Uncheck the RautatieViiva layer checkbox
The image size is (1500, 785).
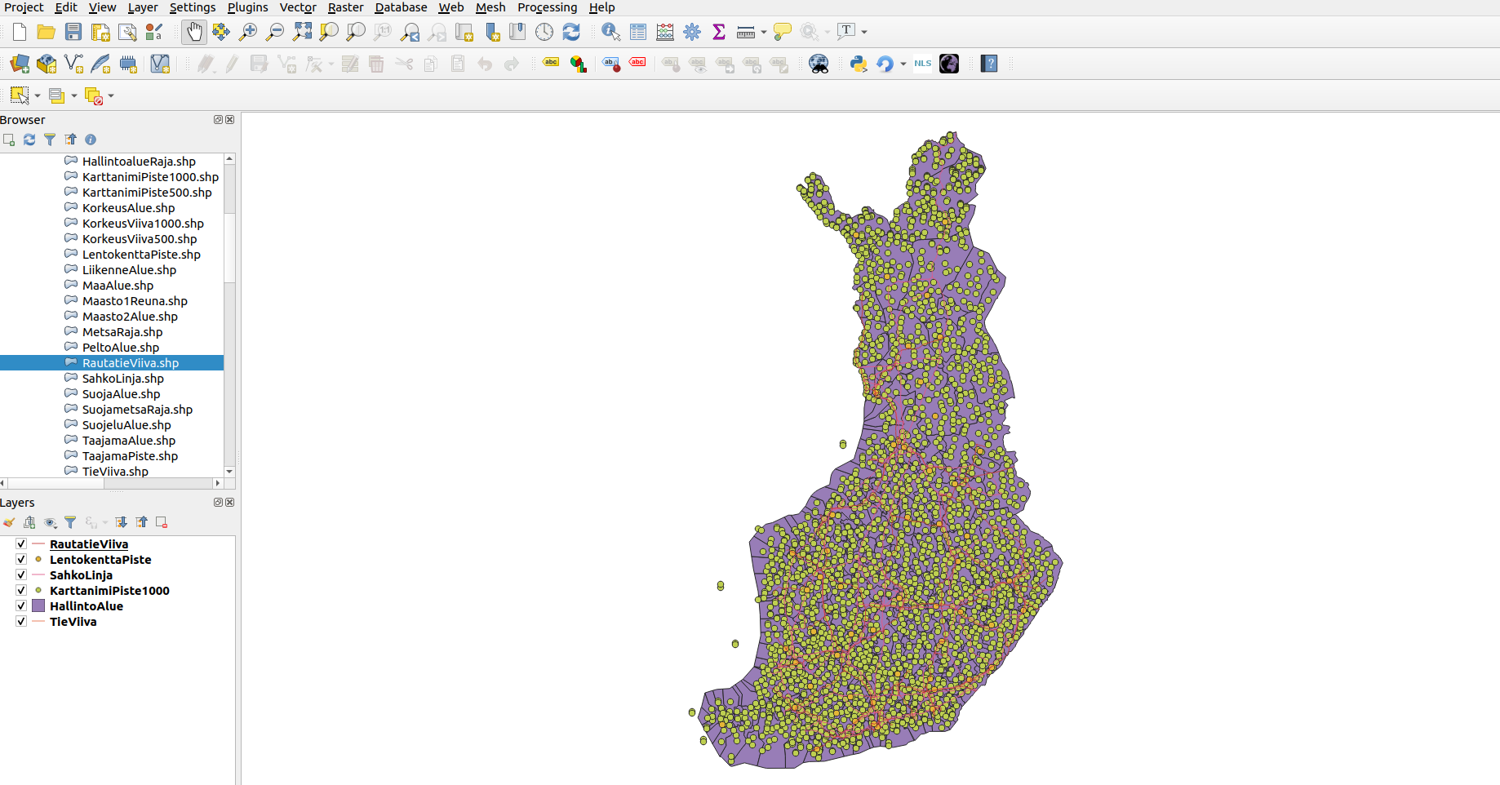pyautogui.click(x=21, y=544)
